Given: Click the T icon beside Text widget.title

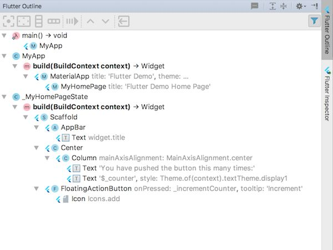Looking at the screenshot, I should pos(65,138).
